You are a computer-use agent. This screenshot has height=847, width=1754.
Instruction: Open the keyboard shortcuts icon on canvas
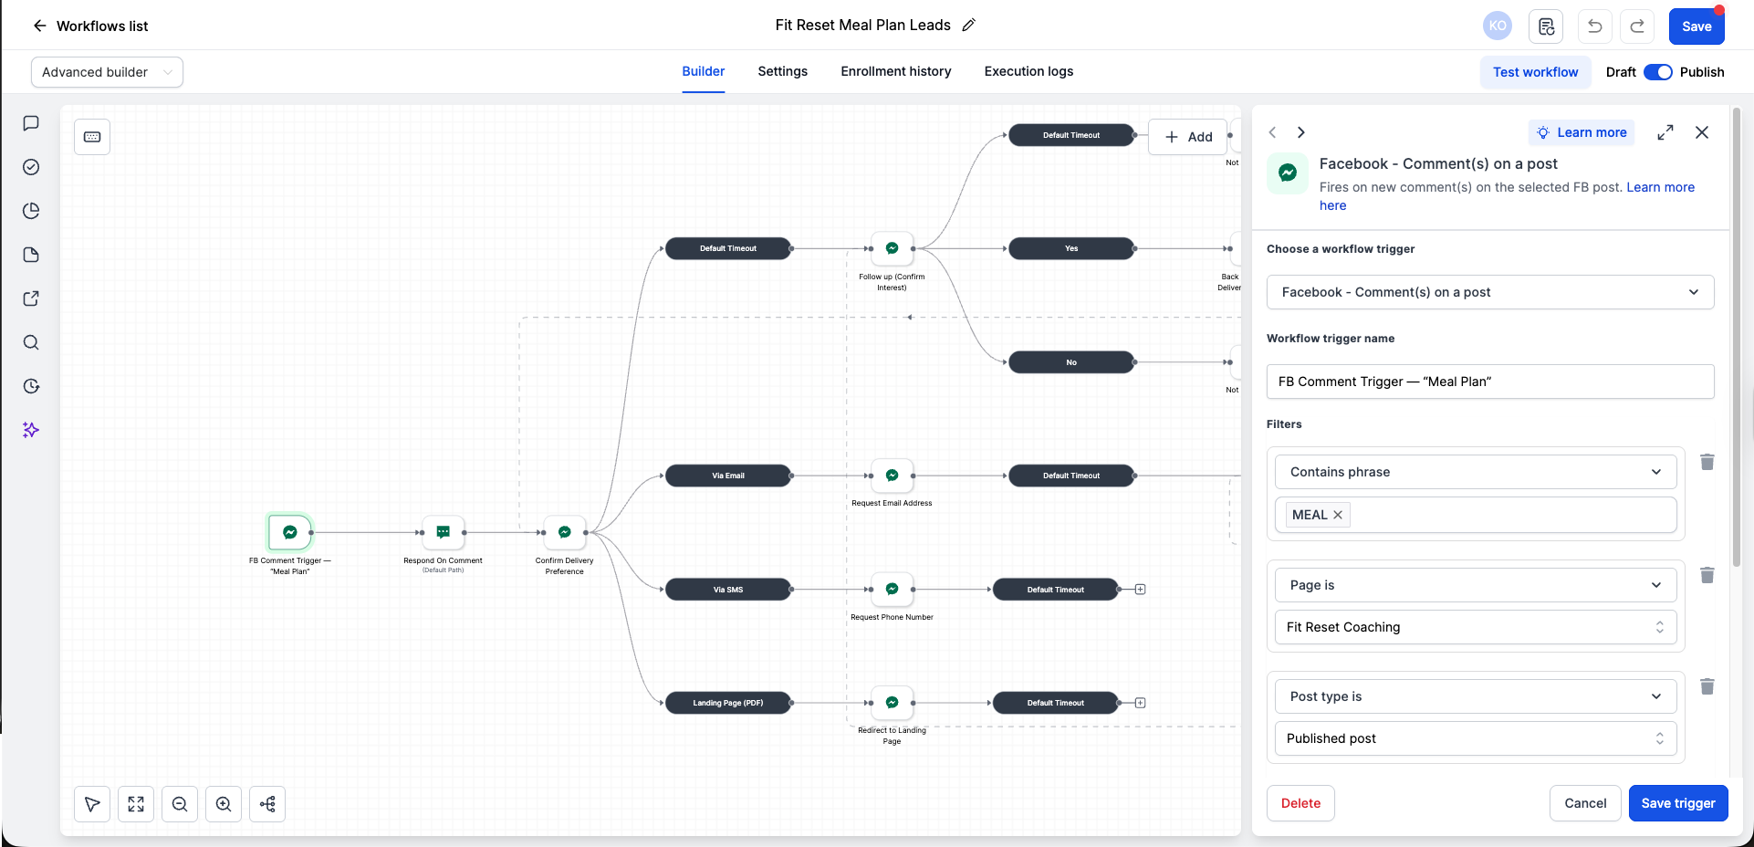click(x=92, y=137)
